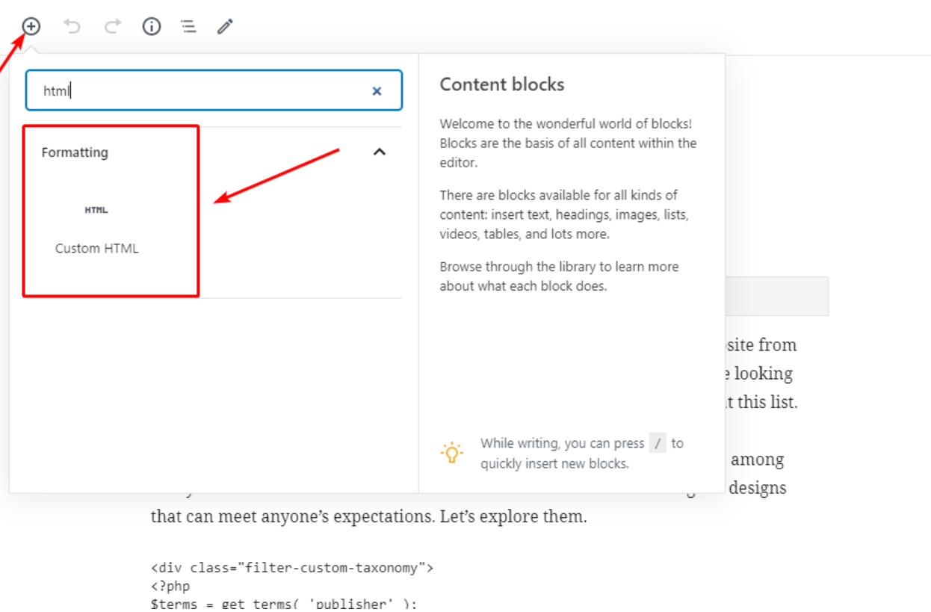Select the HTML block icon
The image size is (931, 612).
(x=96, y=210)
